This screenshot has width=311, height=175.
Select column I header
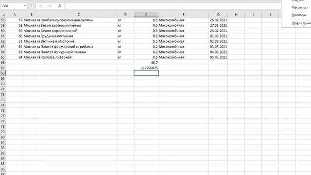(253, 15)
